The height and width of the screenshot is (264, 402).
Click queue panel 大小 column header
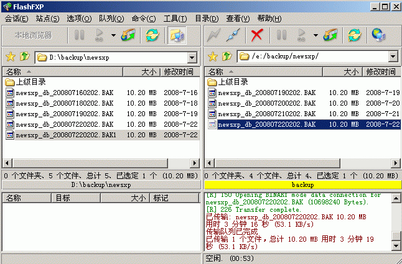(125, 198)
